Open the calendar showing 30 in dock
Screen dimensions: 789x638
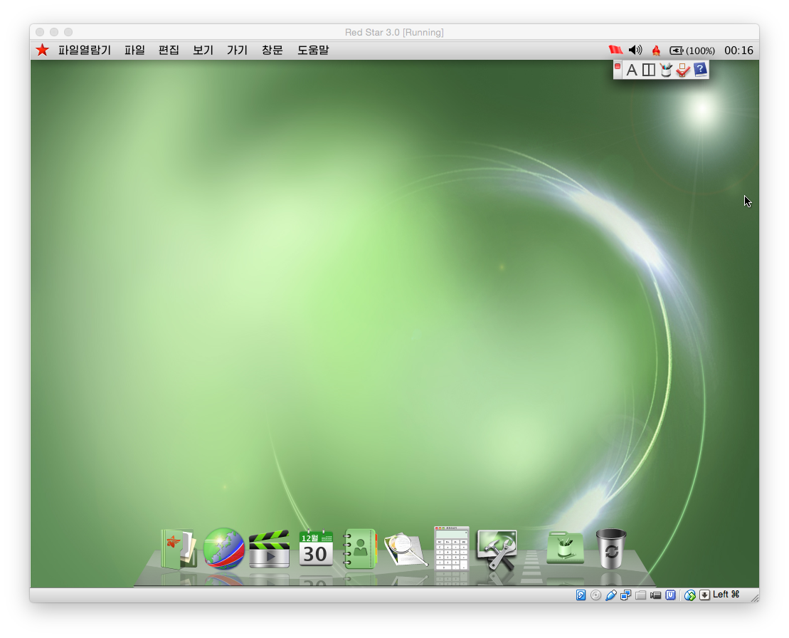click(316, 548)
